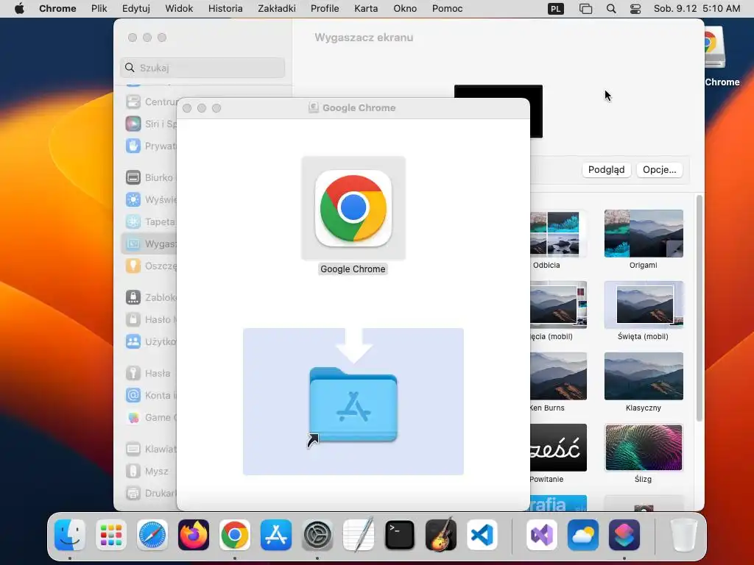
Task: Select Użytkownicy in Settings sidebar
Action: coord(150,341)
